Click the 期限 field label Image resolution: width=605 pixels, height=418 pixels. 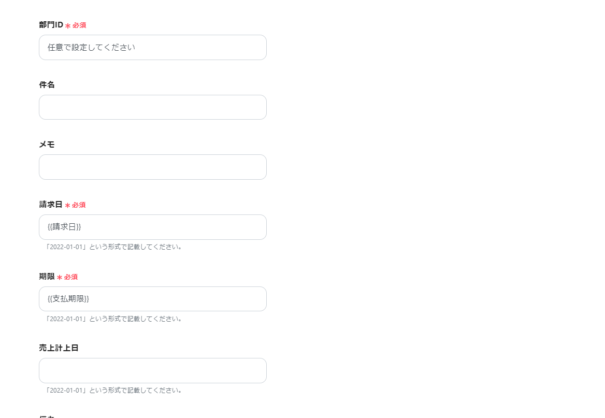[47, 277]
